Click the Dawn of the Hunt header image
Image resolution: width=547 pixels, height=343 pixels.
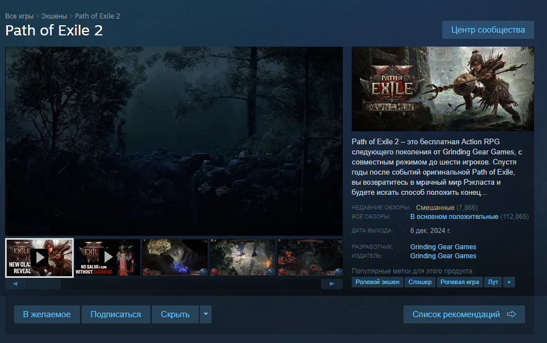point(443,89)
